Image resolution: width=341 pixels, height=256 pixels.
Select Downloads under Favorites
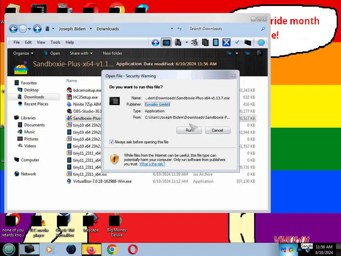[x=34, y=97]
